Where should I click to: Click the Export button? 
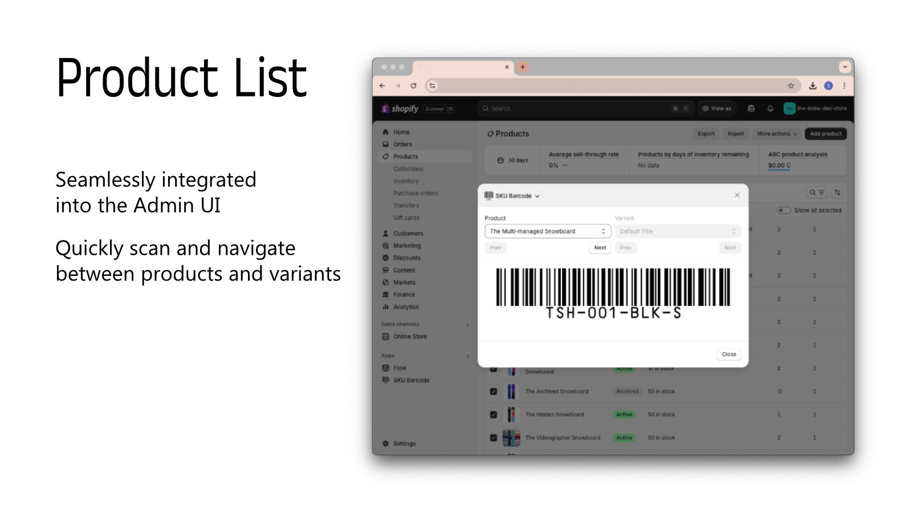click(x=706, y=134)
